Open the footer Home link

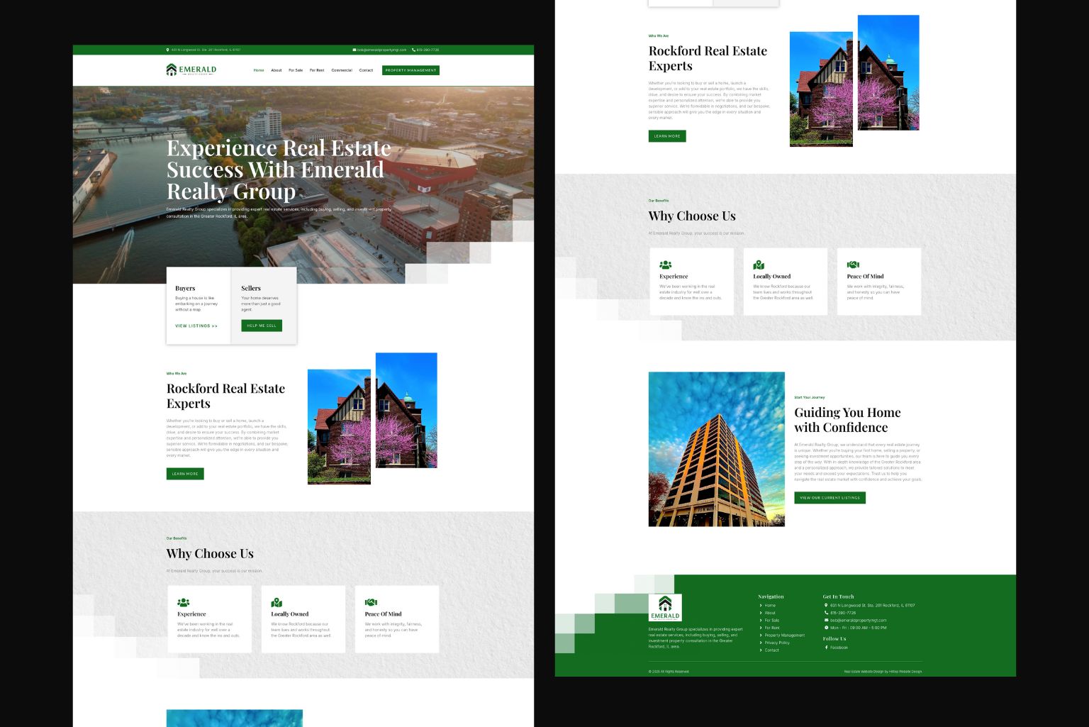[x=770, y=605]
